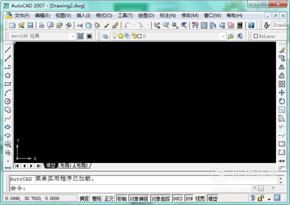Select the Rectangle draw tool
Screen dimensions: 290x205
point(8,84)
